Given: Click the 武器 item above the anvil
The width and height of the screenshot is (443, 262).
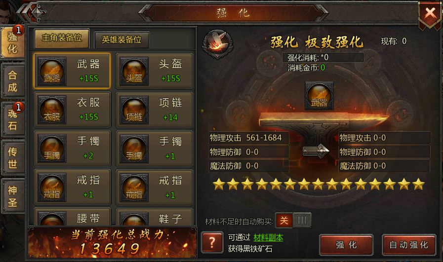Looking at the screenshot, I should [319, 96].
